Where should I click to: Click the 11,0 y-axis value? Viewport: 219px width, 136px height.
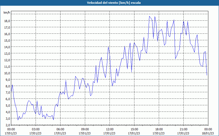coord(7,66)
